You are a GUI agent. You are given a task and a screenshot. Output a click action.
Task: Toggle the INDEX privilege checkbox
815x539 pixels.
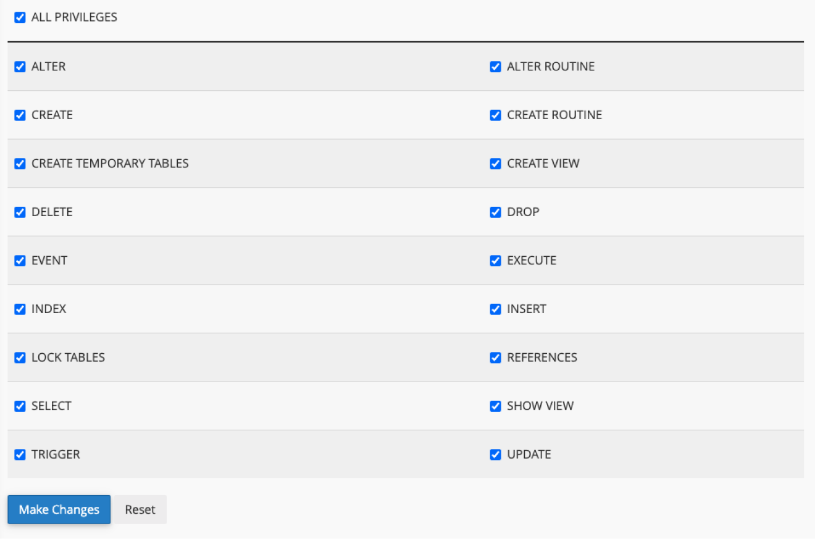click(20, 309)
